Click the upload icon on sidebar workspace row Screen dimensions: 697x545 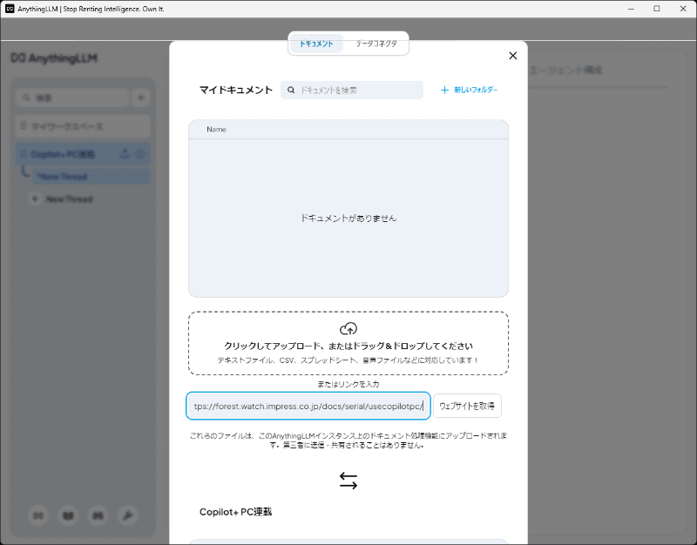tap(125, 154)
